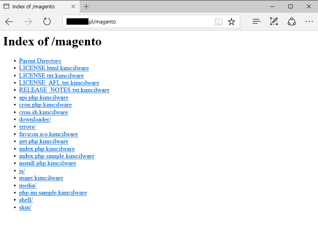Screen dimensions: 318x232
Task: Open a new tab with plus button
Action: tap(86, 6)
